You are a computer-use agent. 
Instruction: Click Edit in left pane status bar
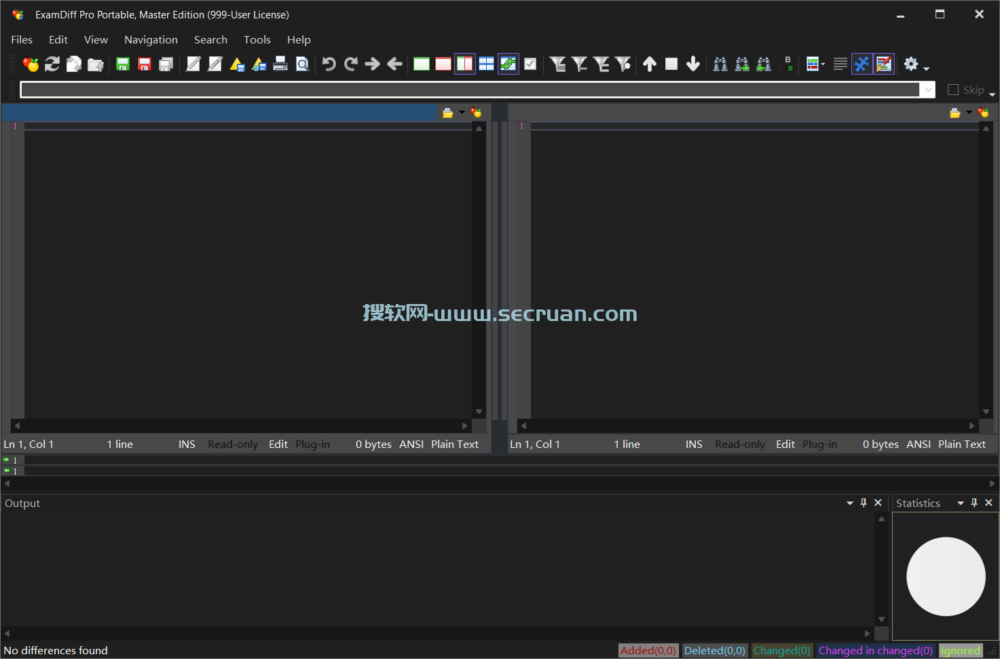[x=278, y=444]
